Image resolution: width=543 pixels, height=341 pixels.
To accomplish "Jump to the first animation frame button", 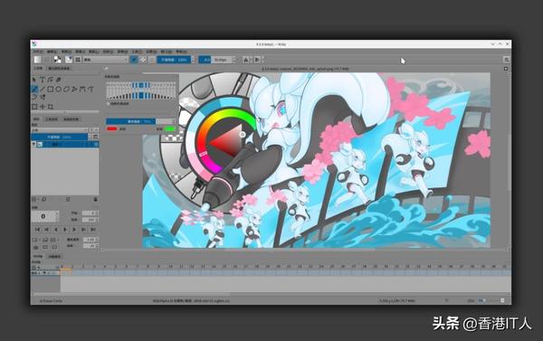I will pos(38,229).
